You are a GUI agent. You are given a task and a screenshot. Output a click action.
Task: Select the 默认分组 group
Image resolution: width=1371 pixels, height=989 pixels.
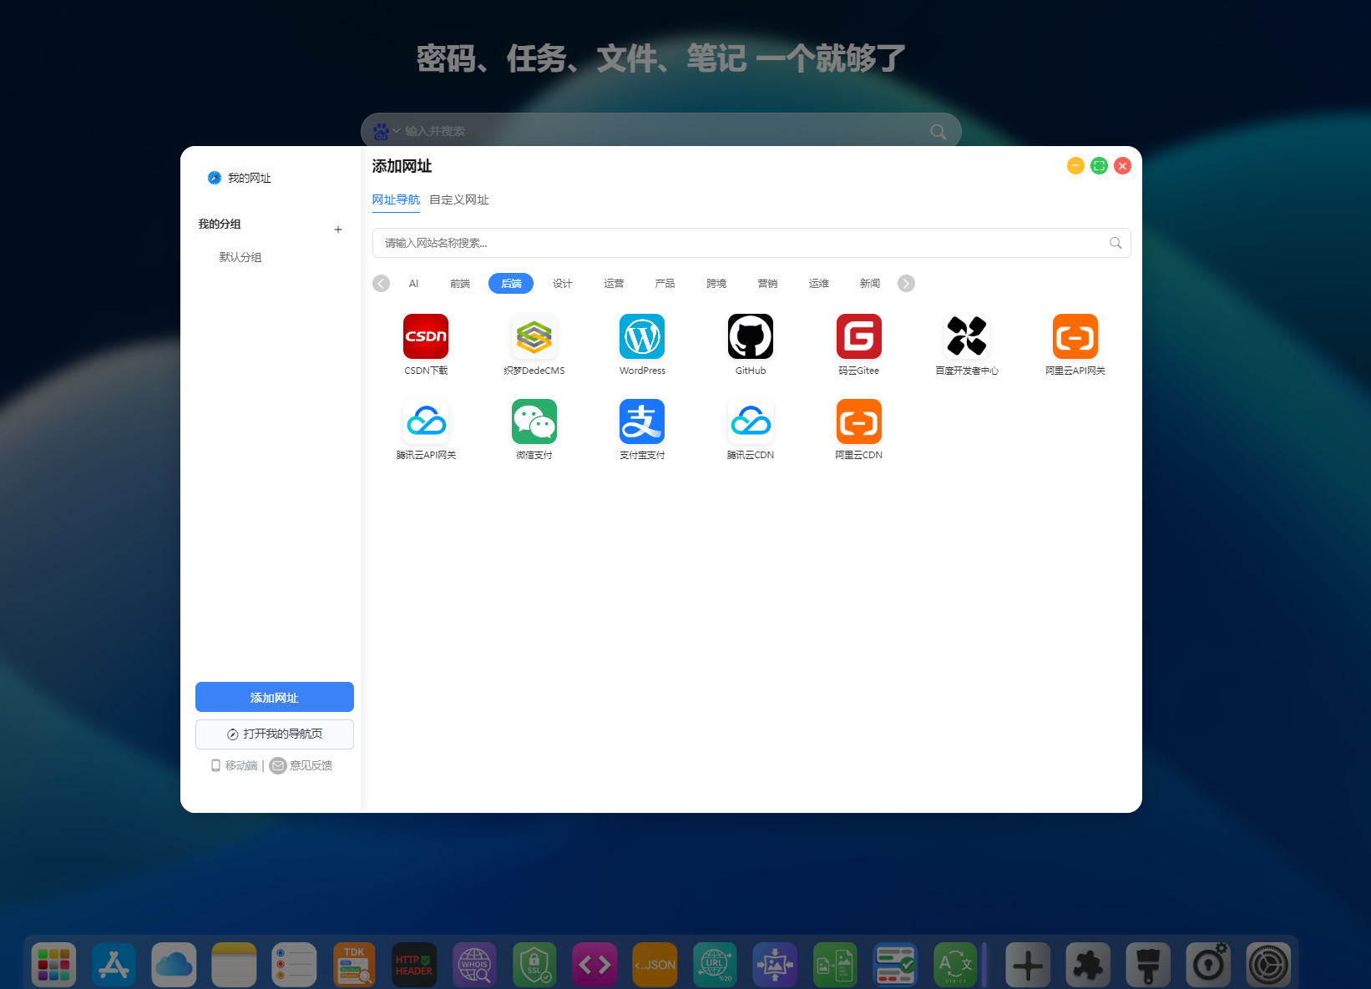(240, 257)
